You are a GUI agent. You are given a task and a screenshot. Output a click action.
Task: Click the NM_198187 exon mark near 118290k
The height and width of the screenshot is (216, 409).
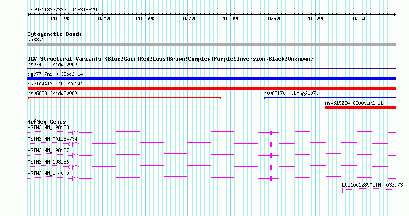271,156
